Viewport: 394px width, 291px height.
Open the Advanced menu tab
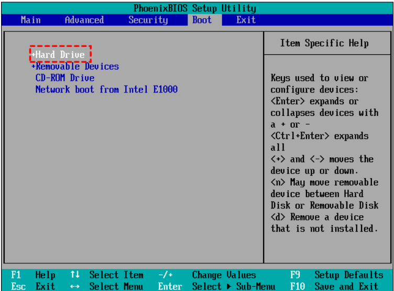point(84,20)
